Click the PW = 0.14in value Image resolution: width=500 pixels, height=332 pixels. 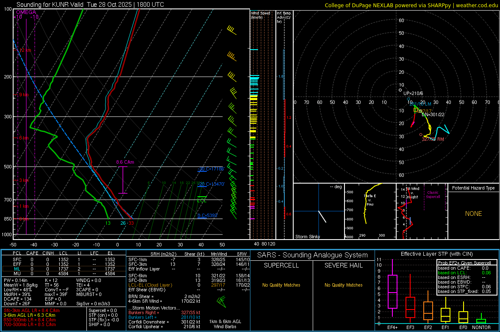(16, 280)
